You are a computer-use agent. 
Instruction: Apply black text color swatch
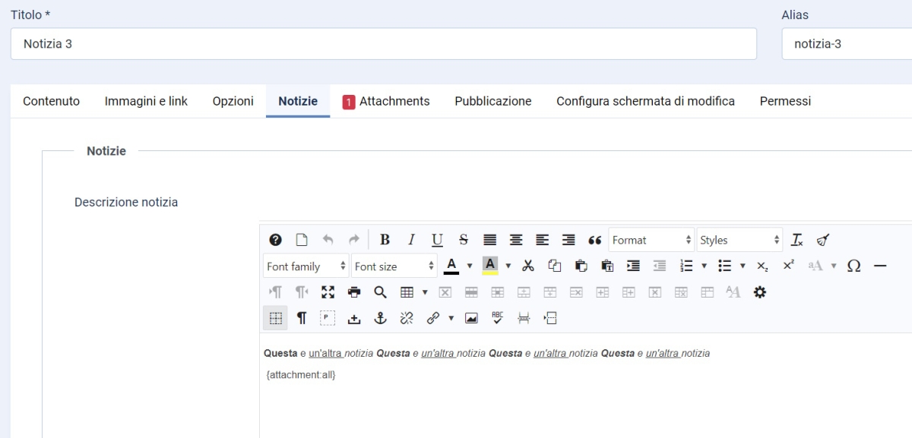pos(451,266)
